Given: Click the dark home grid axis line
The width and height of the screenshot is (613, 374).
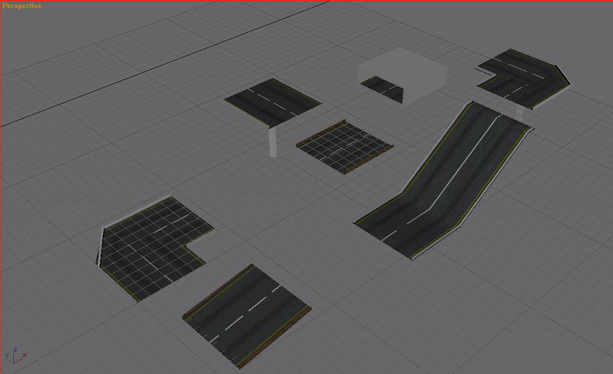Looking at the screenshot, I should point(164,63).
